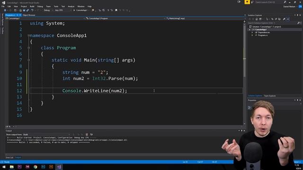Click the Solution Explorer Properties wrench icon
This screenshot has width=303, height=170.
point(284,19)
